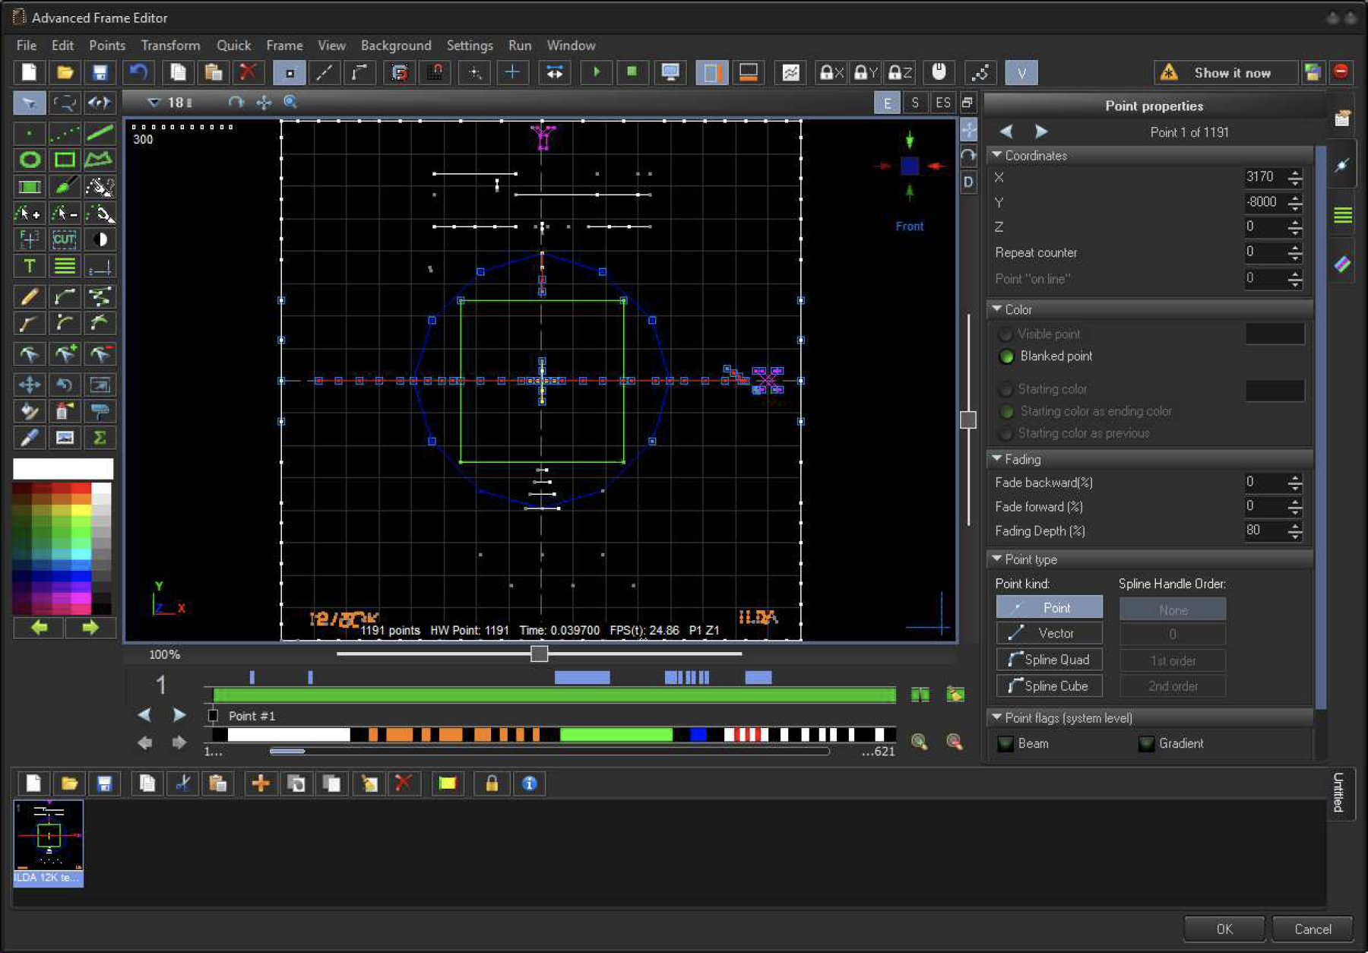Click the 100% zoom slider handle

[x=539, y=654]
